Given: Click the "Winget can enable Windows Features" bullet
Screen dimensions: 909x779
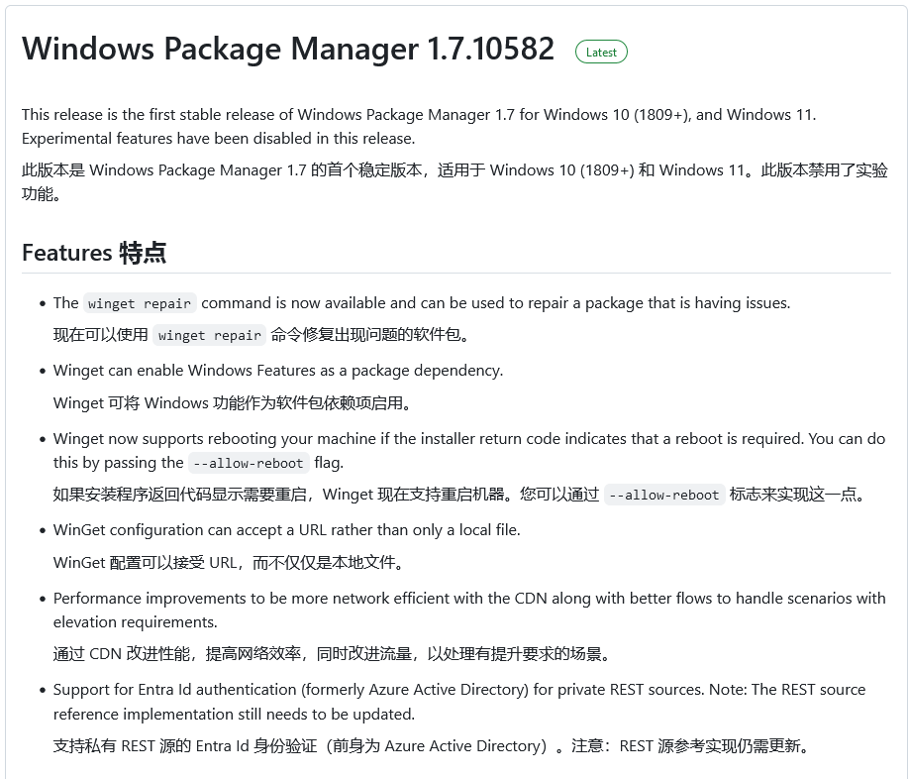Looking at the screenshot, I should (278, 371).
